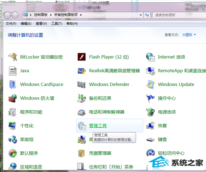This screenshot has height=172, width=206.
Task: Click the 管理工具 link text
Action: click(x=98, y=126)
